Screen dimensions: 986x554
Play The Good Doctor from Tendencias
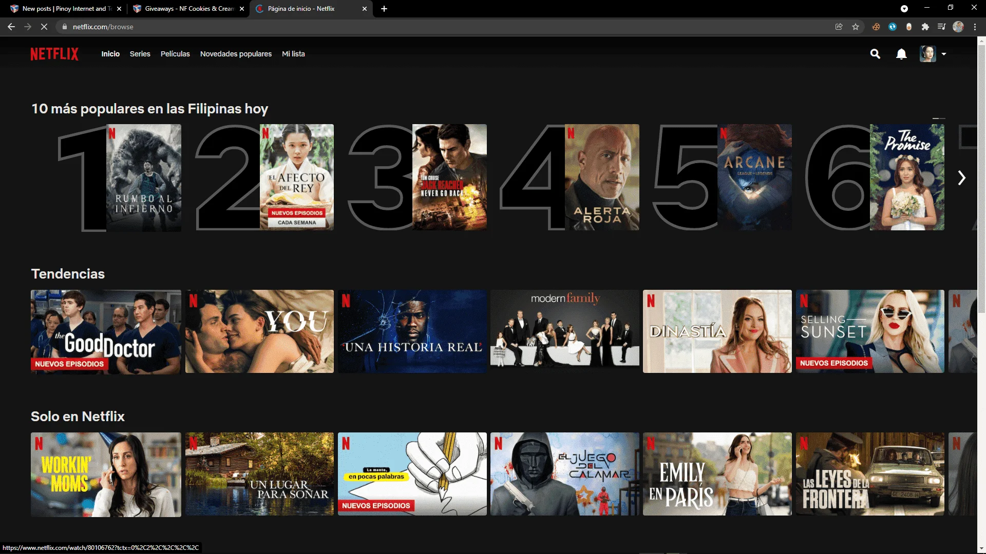point(106,331)
